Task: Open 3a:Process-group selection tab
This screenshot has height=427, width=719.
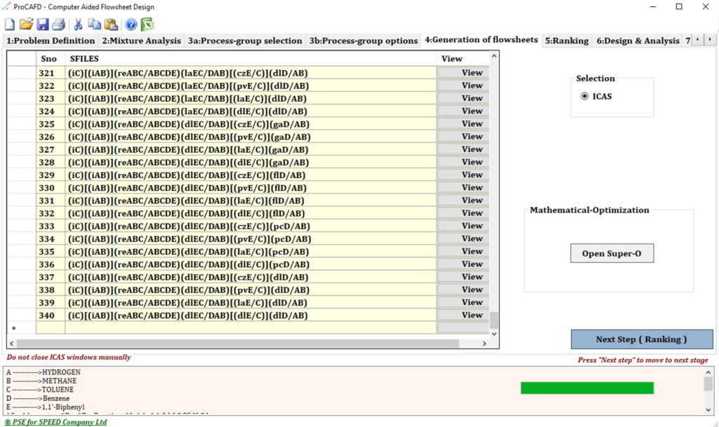Action: 245,41
